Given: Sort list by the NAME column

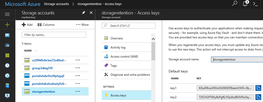Looking at the screenshot, I should [x=28, y=50].
